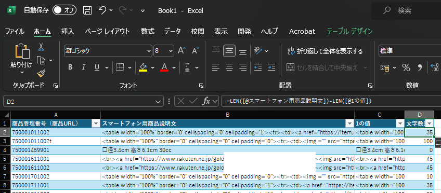441x193 pixels.
Task: Apply the red font color
Action: [164, 67]
